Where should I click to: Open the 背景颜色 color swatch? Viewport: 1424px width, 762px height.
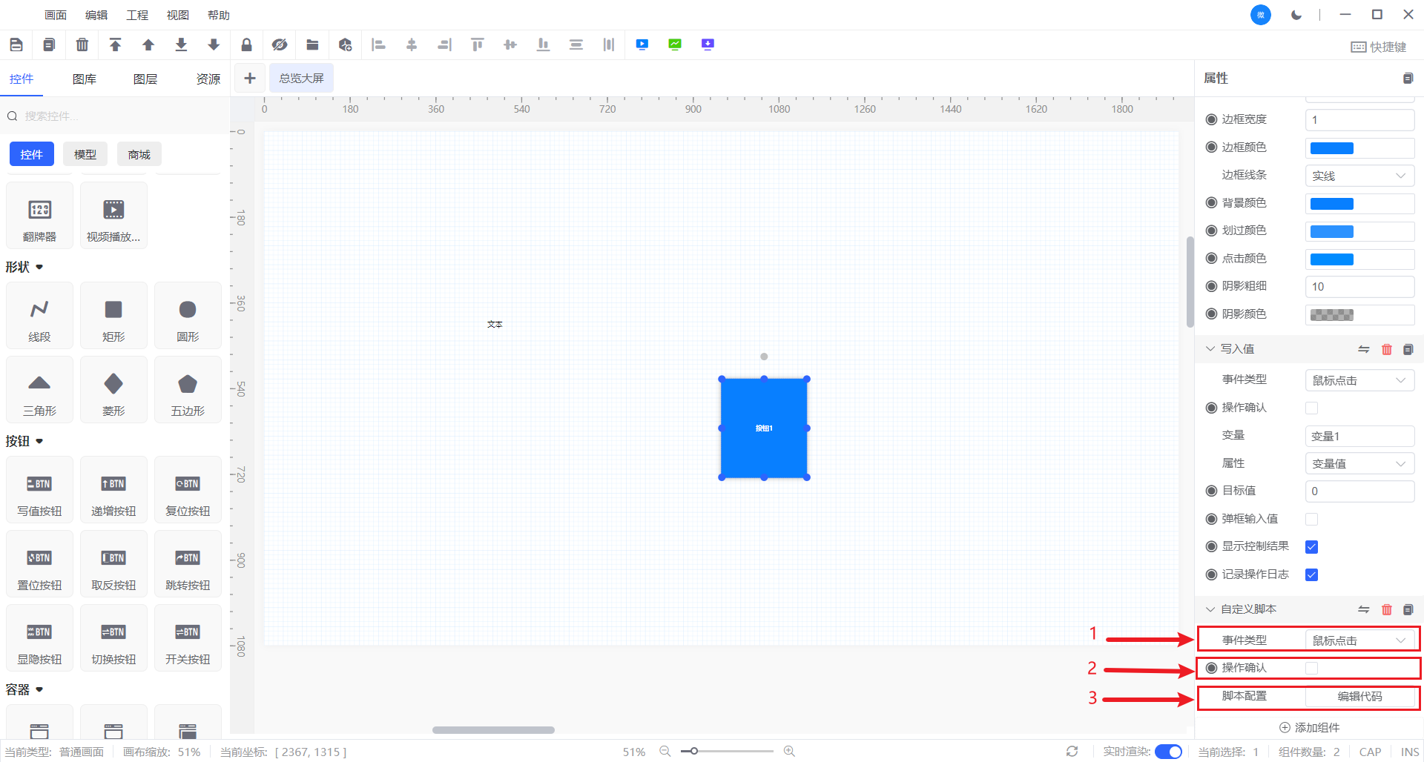tap(1331, 204)
